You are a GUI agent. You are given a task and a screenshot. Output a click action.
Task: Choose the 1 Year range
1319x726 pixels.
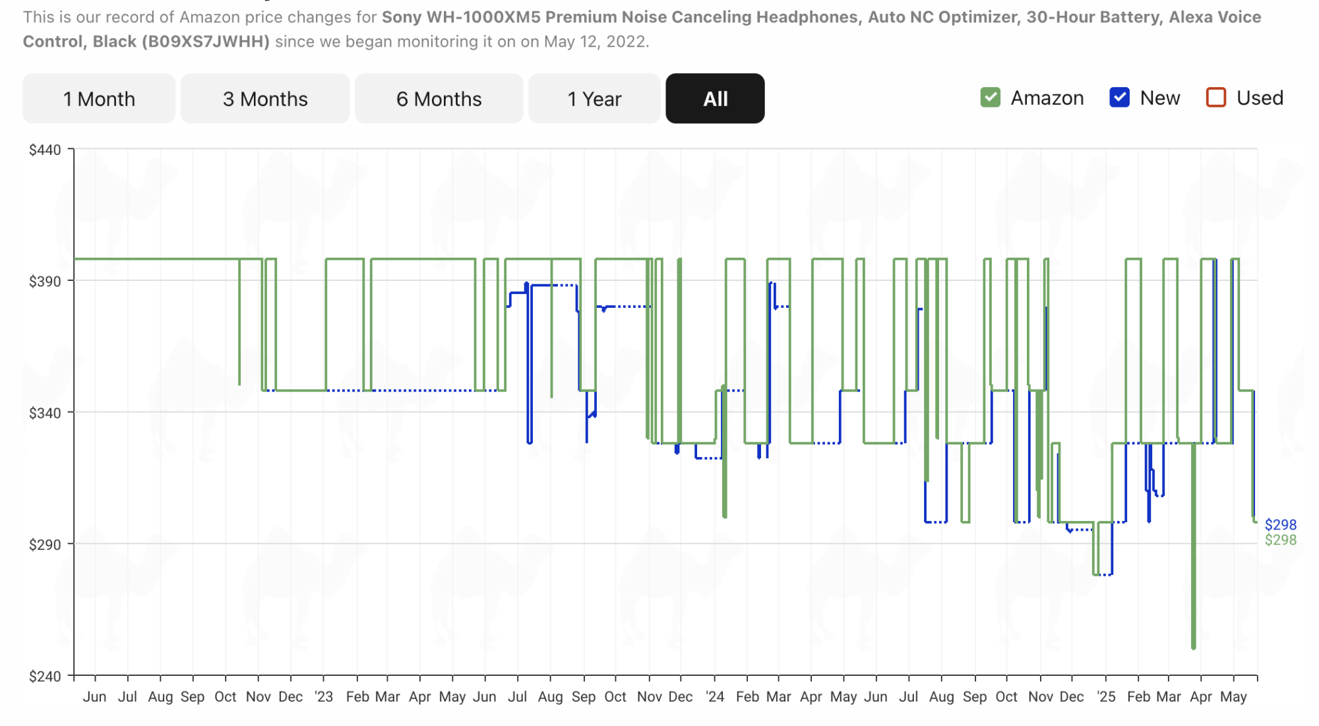594,99
